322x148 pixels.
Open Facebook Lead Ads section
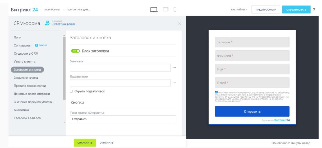pyautogui.click(x=27, y=118)
